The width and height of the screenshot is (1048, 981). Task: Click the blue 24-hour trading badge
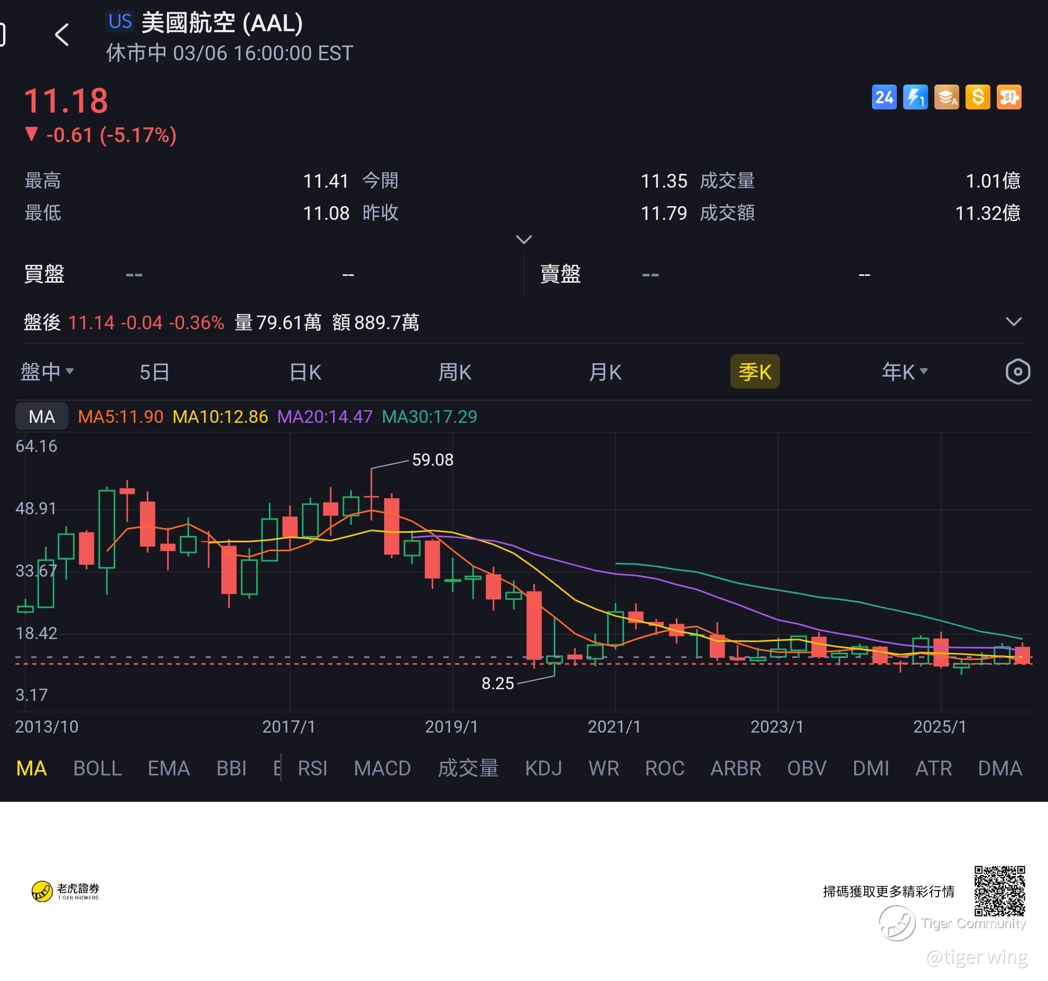884,97
